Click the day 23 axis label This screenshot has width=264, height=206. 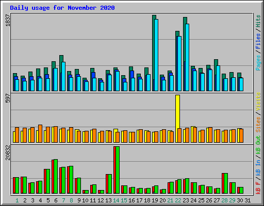(x=186, y=200)
